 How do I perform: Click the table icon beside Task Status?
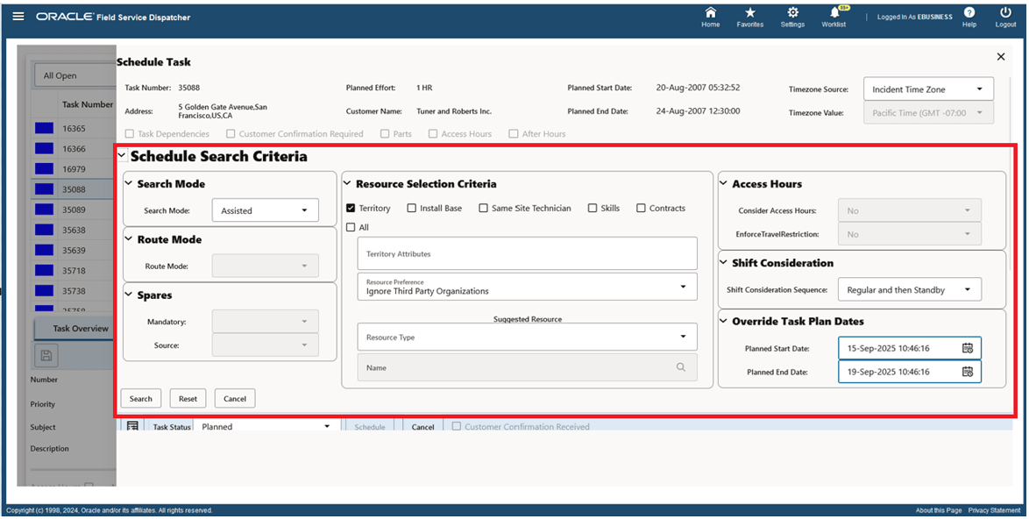[x=133, y=425]
